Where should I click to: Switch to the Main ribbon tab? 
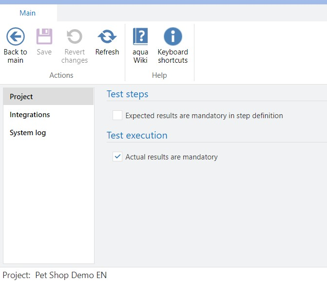(28, 13)
